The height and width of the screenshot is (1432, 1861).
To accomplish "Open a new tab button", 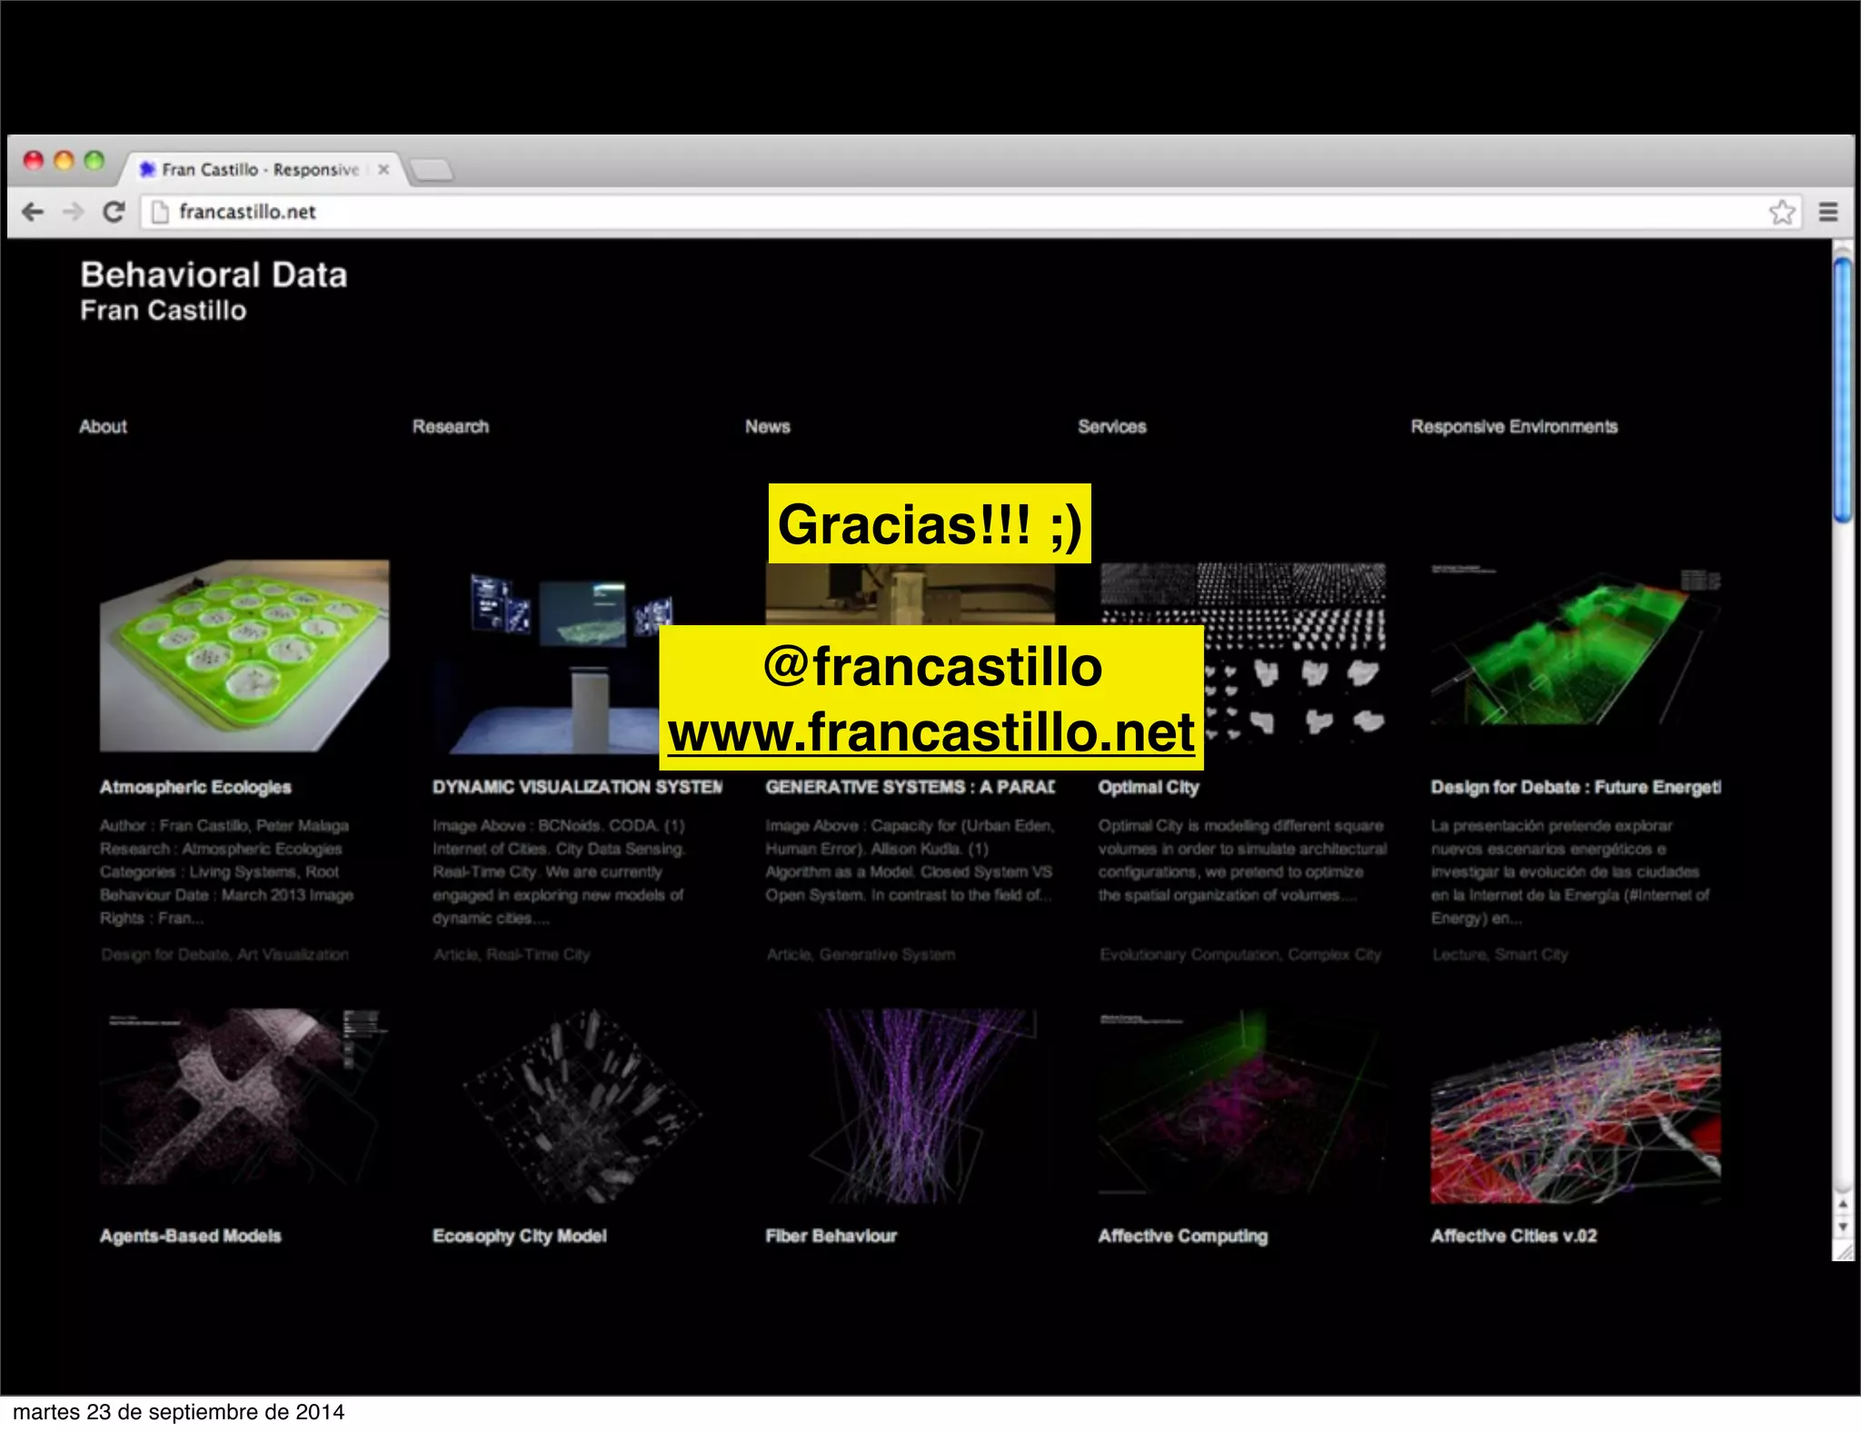I will pos(431,169).
